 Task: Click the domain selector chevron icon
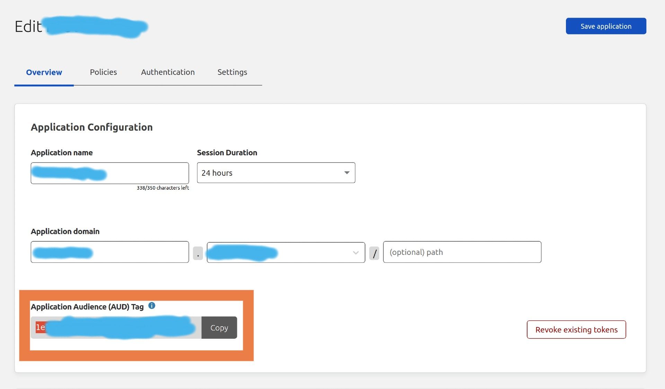356,253
